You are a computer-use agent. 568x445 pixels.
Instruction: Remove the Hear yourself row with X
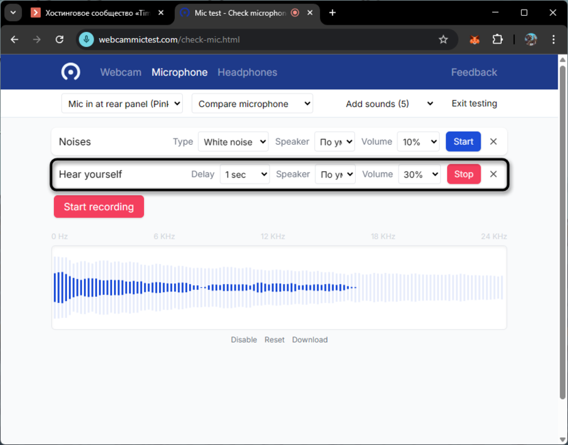[494, 174]
